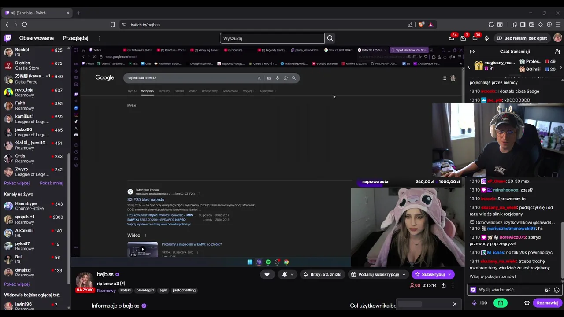Viewport: 564px width, 317px height.
Task: Open the Leo AI sparkle icon
Action: click(541, 25)
